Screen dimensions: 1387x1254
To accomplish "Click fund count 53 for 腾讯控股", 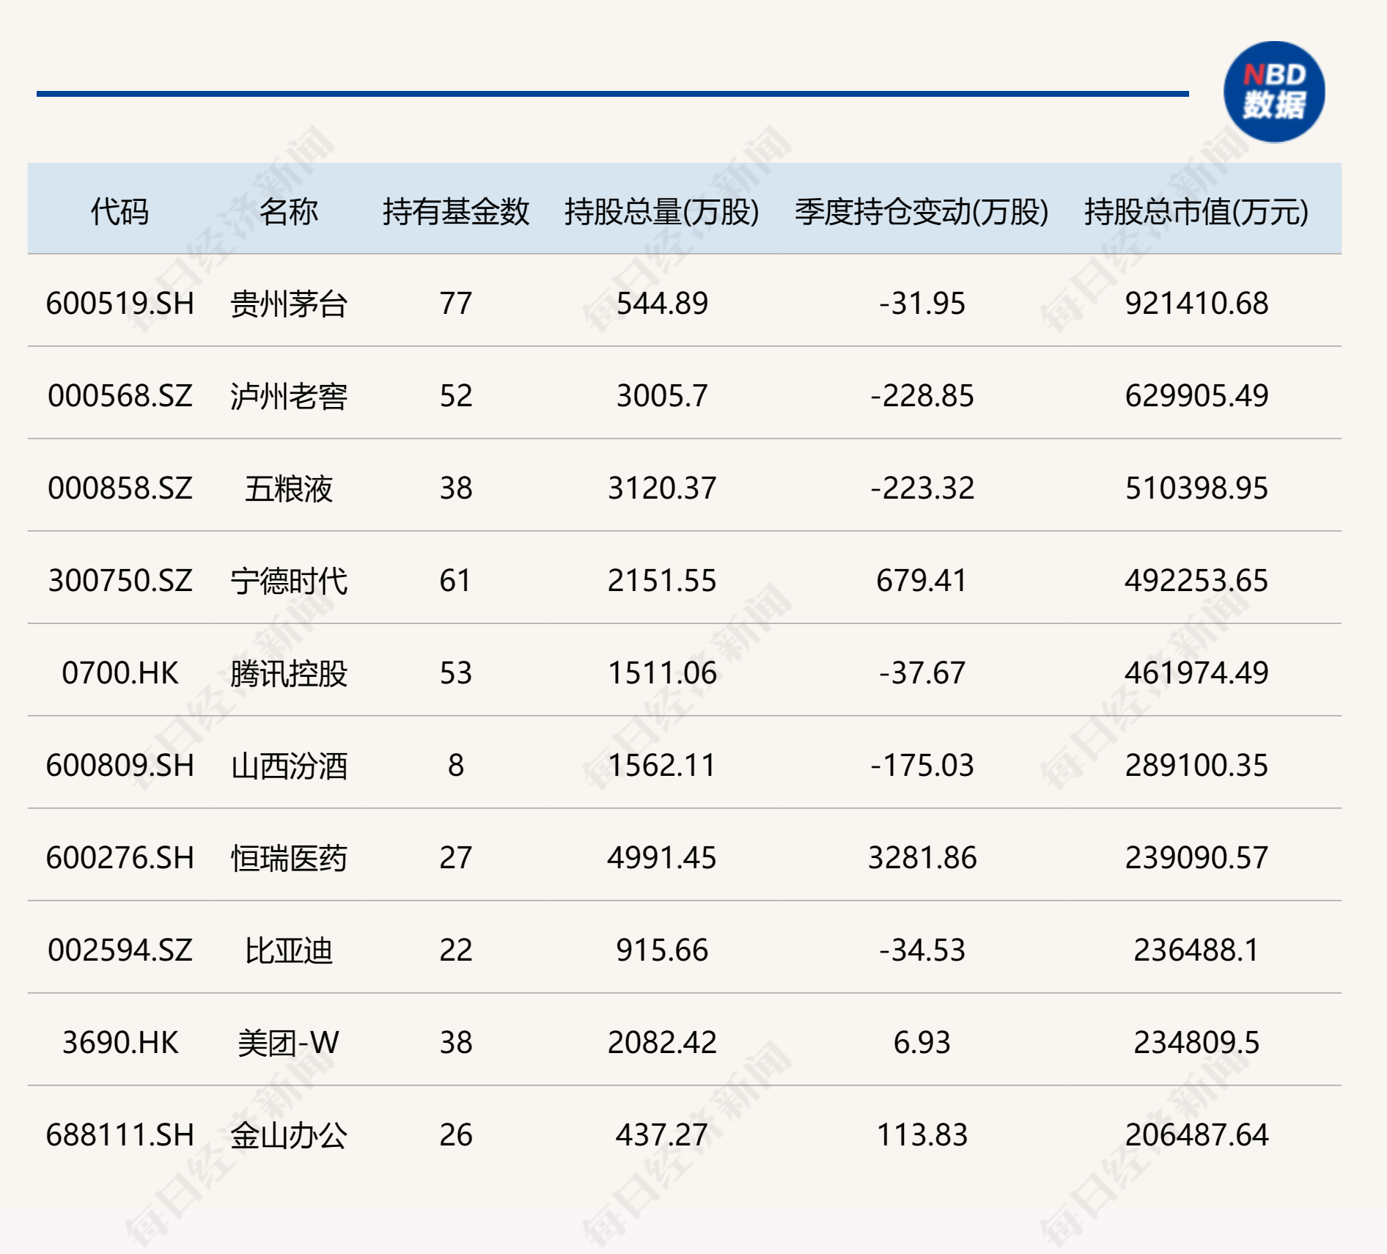I will click(x=455, y=673).
